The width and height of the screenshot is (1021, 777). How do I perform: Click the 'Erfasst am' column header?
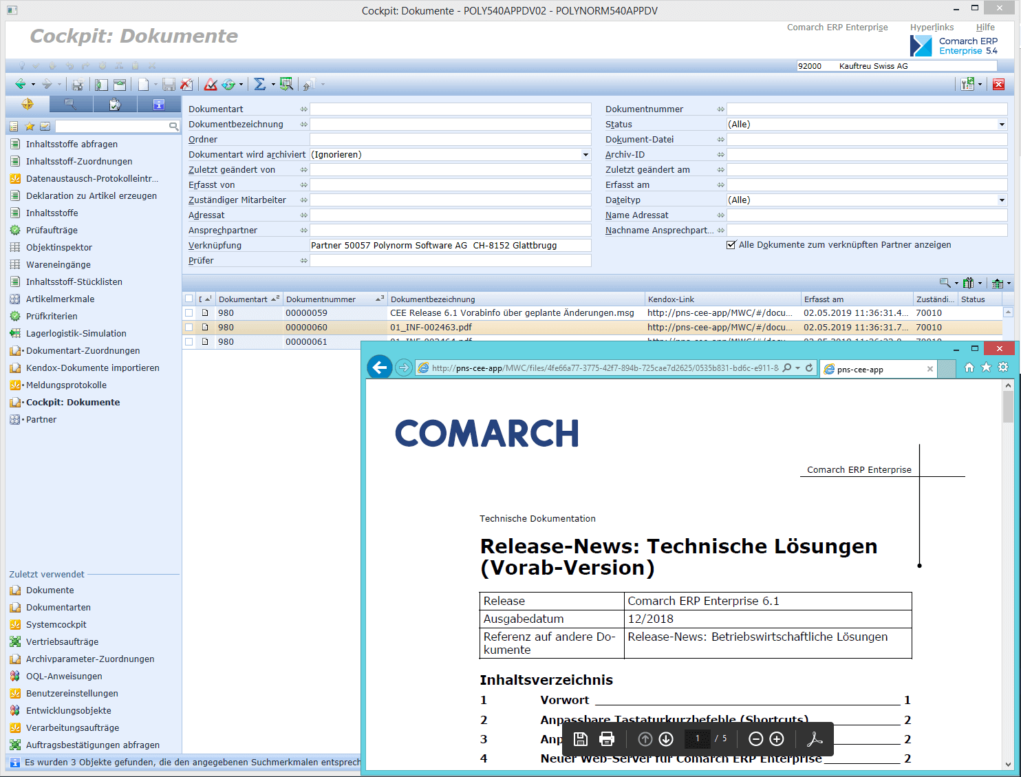[857, 299]
